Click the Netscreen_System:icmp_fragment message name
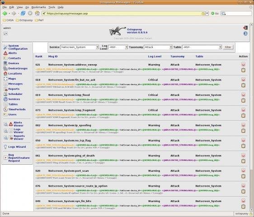The width and height of the screenshot is (254, 217). coord(72,110)
